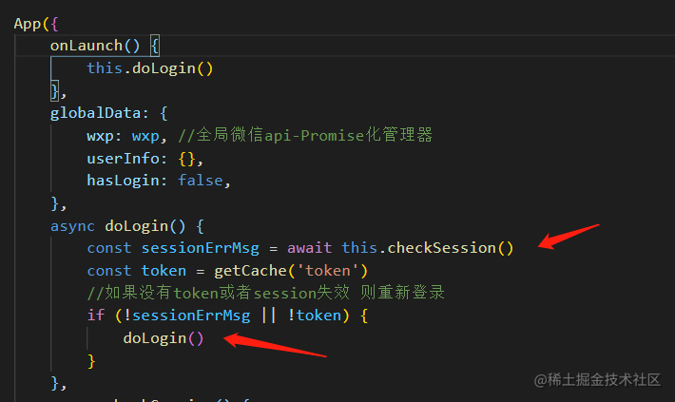
Task: Click the userInfo property key
Action: (124, 159)
